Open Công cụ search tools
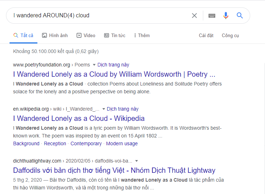Image resolution: width=265 pixels, height=194 pixels. pyautogui.click(x=230, y=36)
